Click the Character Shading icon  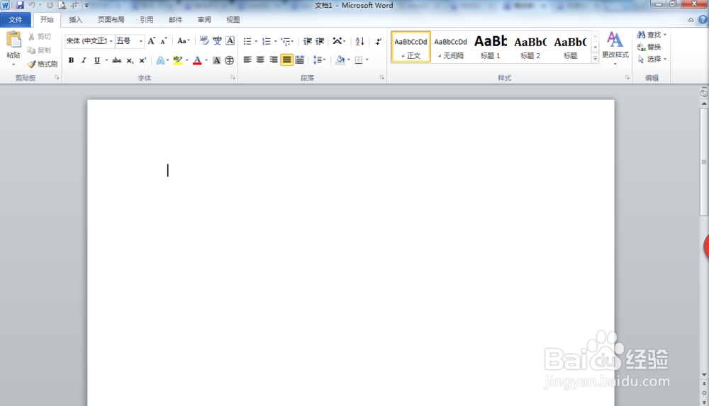click(x=216, y=60)
